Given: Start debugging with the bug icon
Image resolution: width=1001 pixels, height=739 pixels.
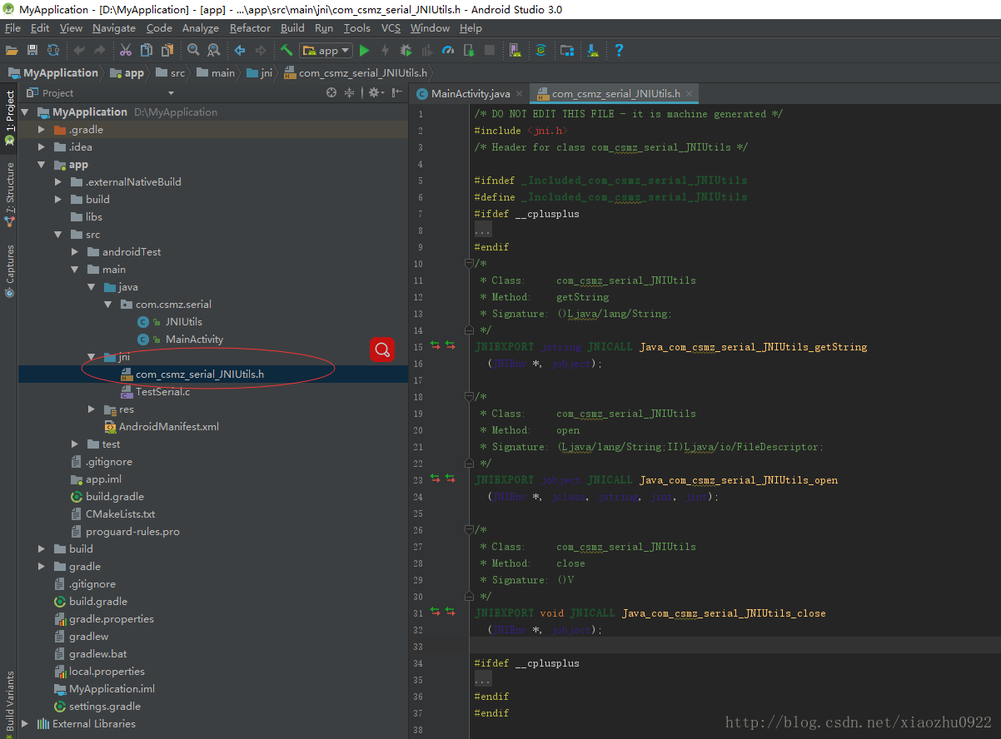Looking at the screenshot, I should click(406, 50).
